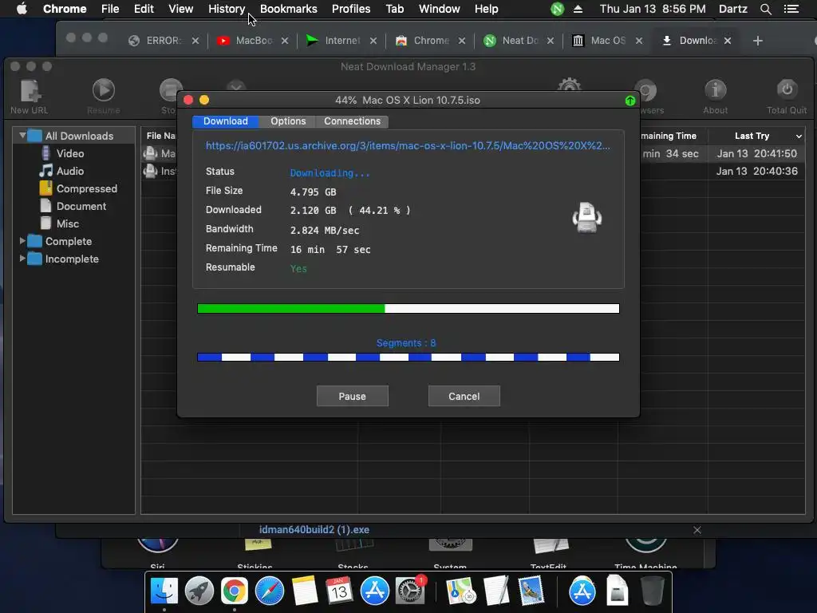Open the Mail stamp icon in Dock

tap(531, 591)
